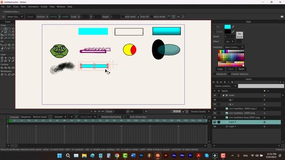The height and width of the screenshot is (160, 285).
Task: Open File Explorer from the taskbar
Action: pos(84,156)
